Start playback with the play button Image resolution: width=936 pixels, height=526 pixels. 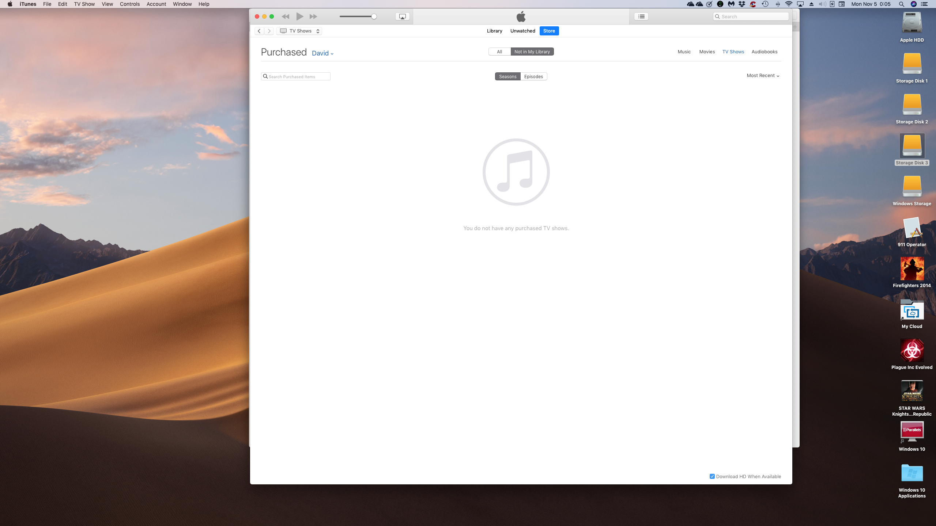(x=300, y=16)
